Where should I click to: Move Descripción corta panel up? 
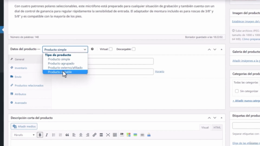point(209,118)
